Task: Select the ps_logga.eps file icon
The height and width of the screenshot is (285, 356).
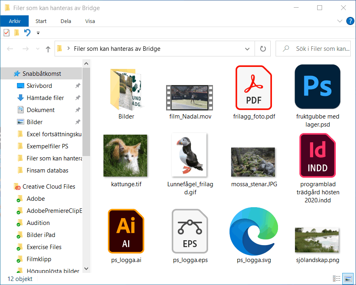Action: click(x=190, y=231)
